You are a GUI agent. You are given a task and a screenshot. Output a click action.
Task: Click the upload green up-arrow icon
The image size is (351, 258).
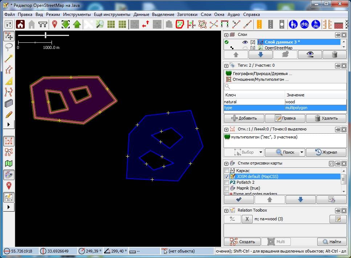(77, 24)
